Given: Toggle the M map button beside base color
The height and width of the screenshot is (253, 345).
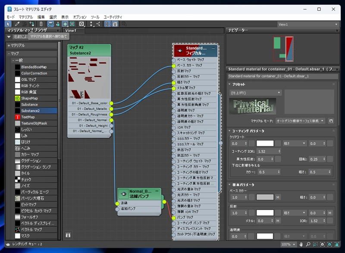Looking at the screenshot, I should [x=278, y=197].
